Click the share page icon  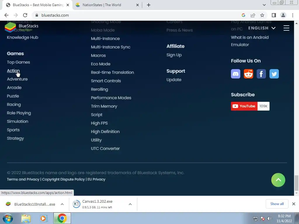253,15
